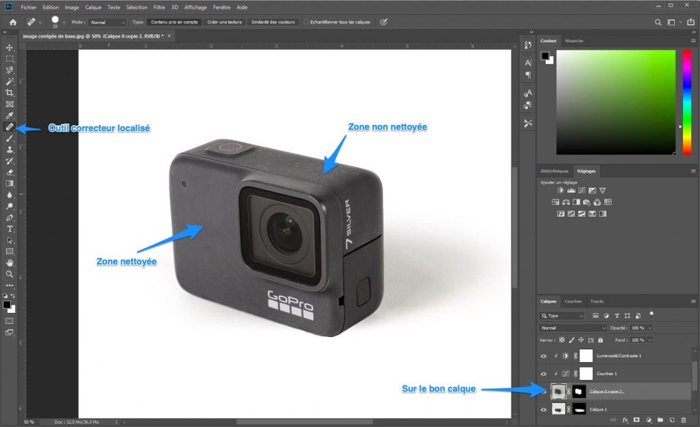Select the Hand tool
The image size is (700, 427).
tap(10, 263)
